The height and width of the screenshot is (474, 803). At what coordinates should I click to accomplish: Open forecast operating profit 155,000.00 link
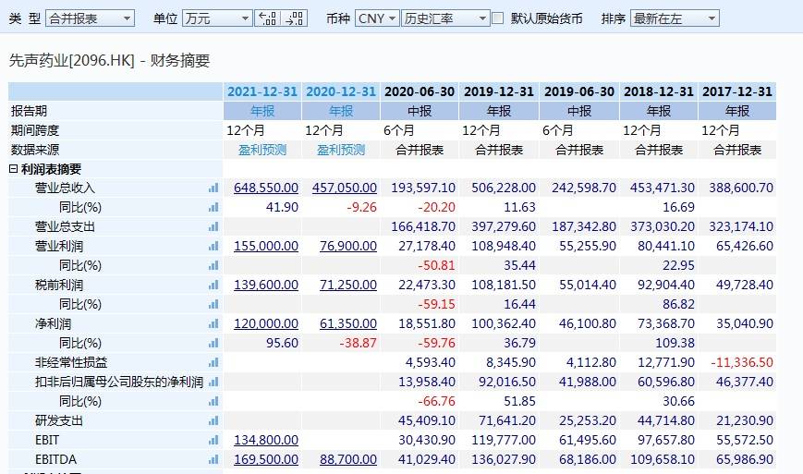[x=266, y=246]
